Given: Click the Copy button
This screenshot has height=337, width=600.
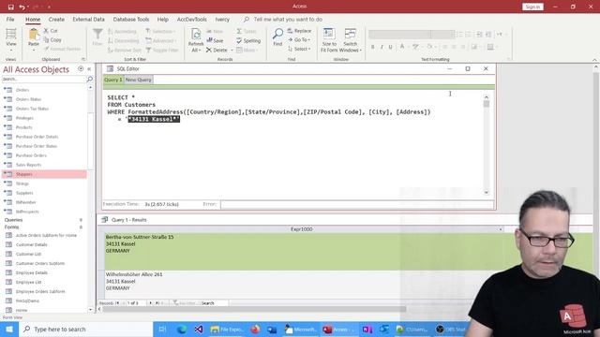Looking at the screenshot, I should (x=52, y=39).
